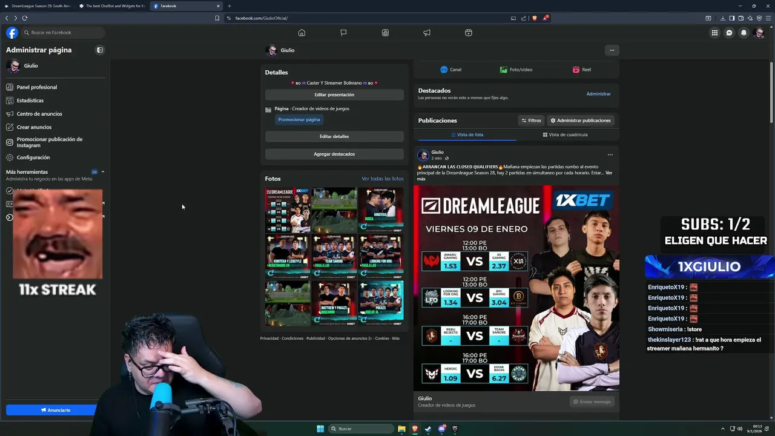
Task: Create a Reel
Action: coord(582,70)
